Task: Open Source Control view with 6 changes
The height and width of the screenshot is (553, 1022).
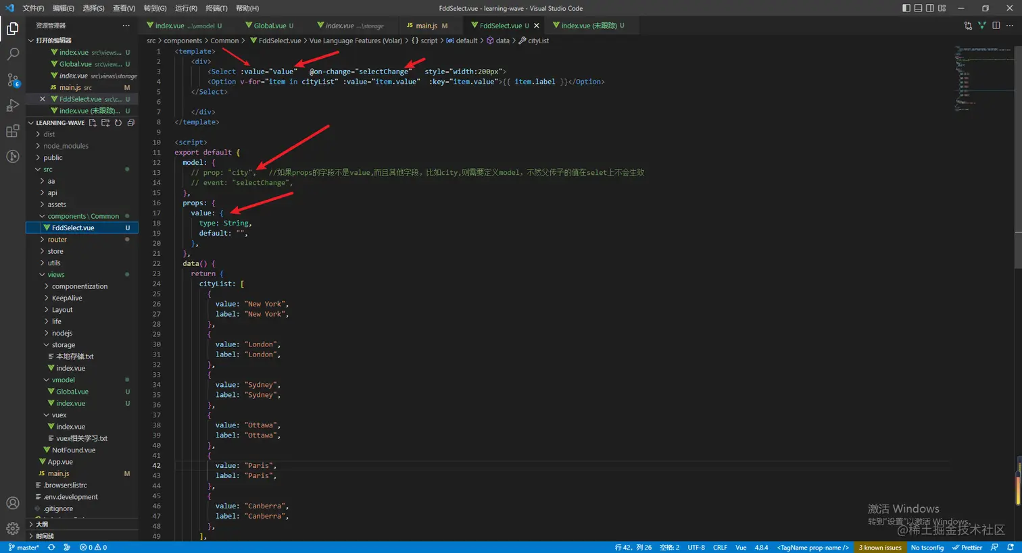Action: 13,80
